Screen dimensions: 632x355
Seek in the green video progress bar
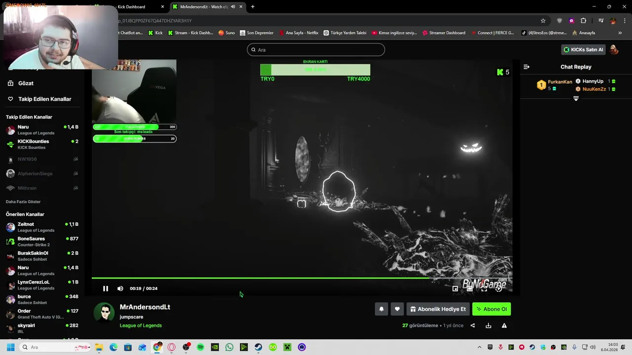coord(302,278)
